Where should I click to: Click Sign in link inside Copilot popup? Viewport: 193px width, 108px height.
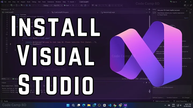point(186,18)
